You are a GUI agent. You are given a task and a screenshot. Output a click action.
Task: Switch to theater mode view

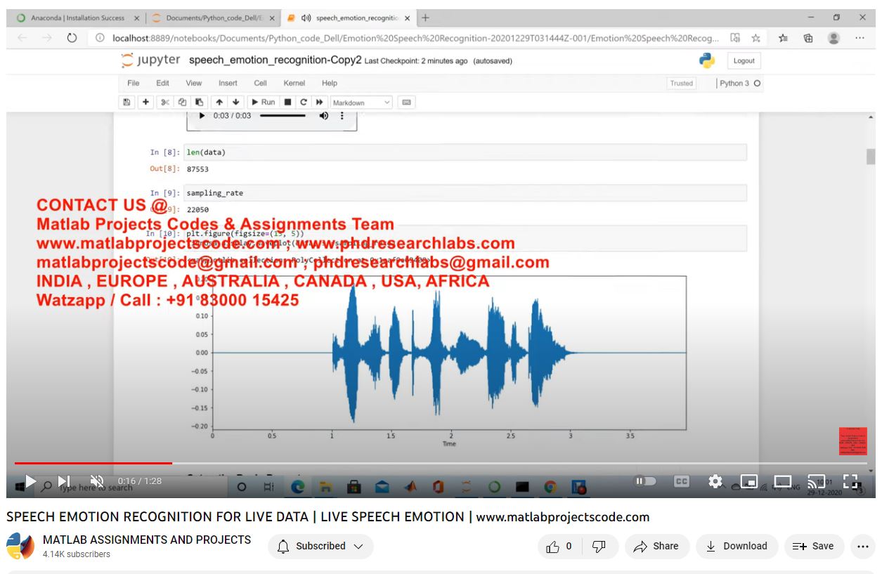(783, 481)
